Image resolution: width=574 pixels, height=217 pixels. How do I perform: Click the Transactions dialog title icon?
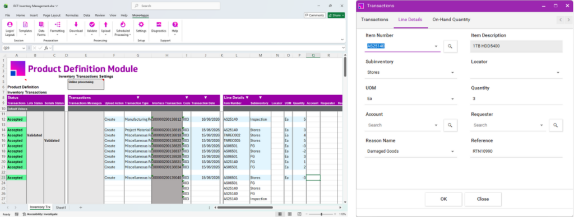coord(361,6)
